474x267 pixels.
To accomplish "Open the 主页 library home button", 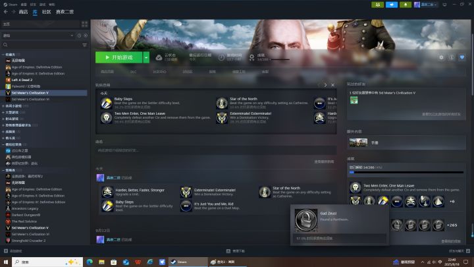I will (40, 24).
